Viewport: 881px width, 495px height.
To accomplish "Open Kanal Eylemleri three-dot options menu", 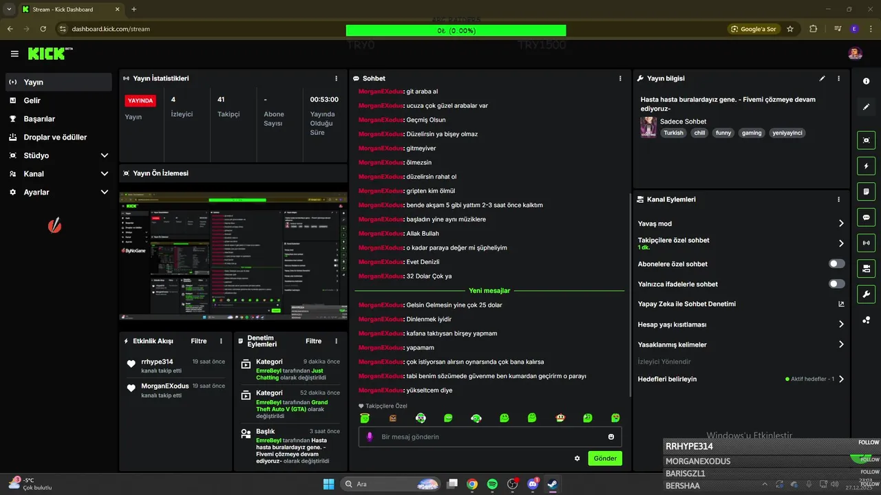I will coord(838,199).
